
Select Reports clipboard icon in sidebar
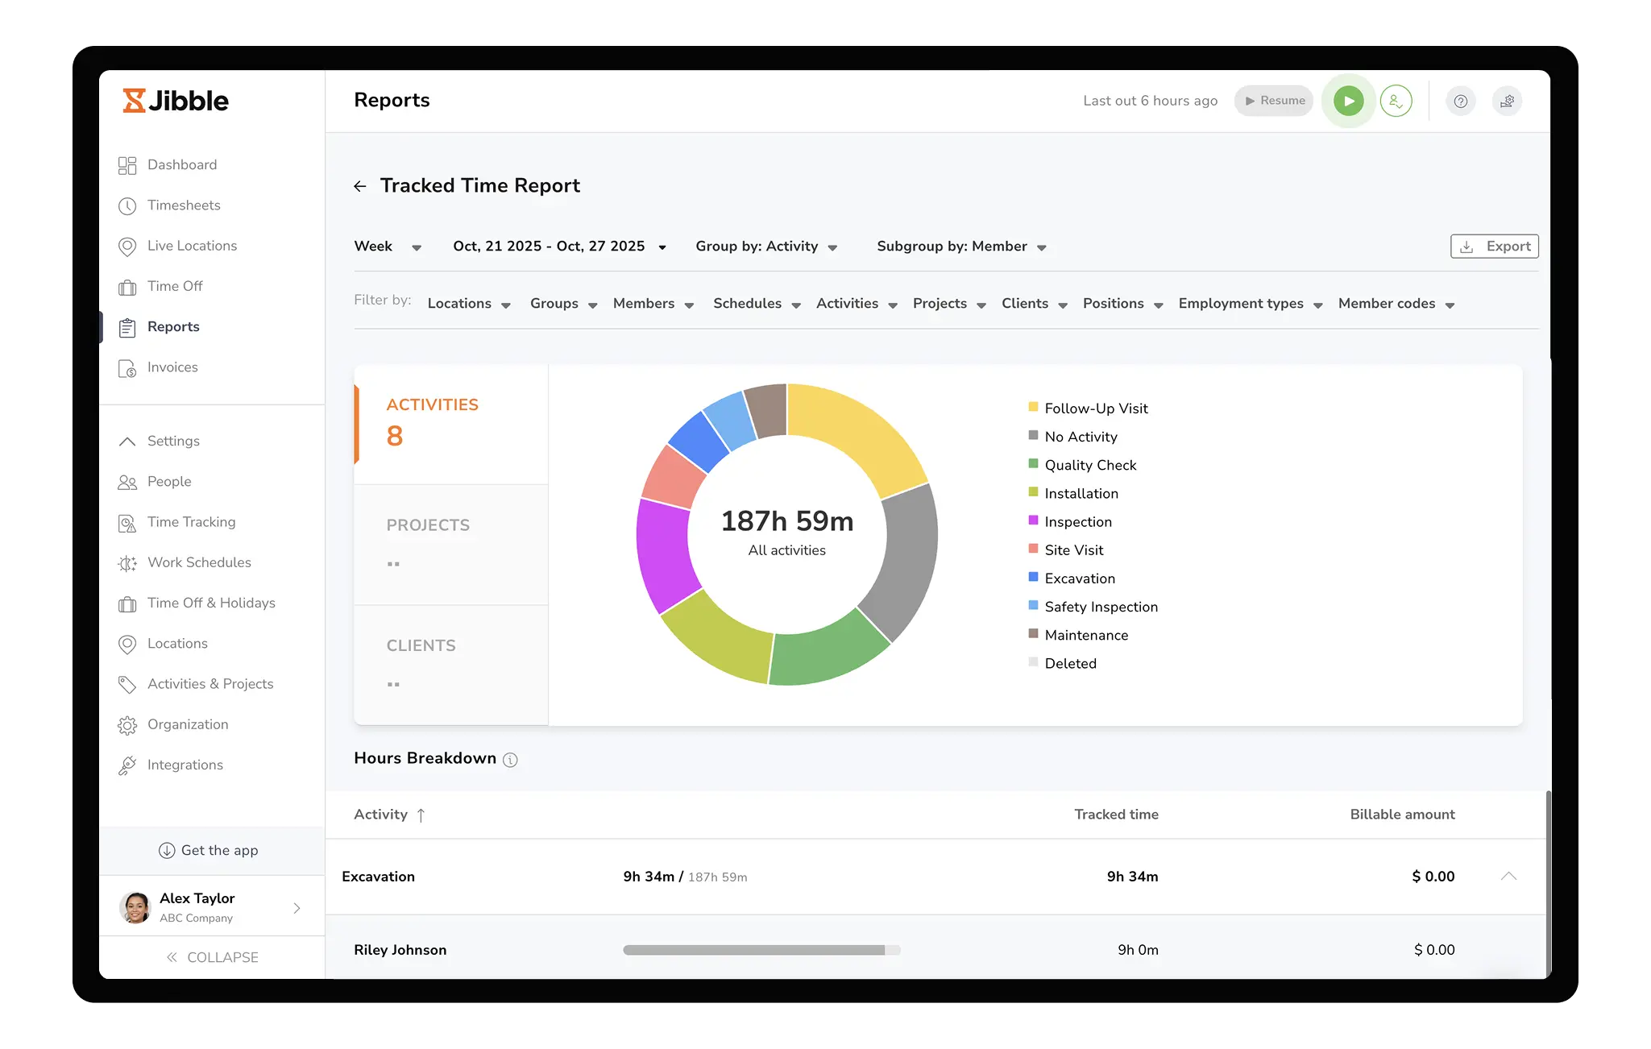127,327
